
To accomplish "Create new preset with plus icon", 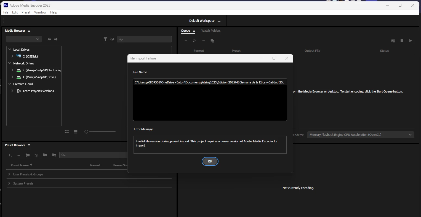I will tap(10, 155).
